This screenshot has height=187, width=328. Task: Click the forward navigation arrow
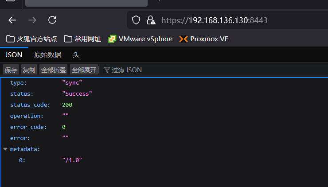(32, 20)
